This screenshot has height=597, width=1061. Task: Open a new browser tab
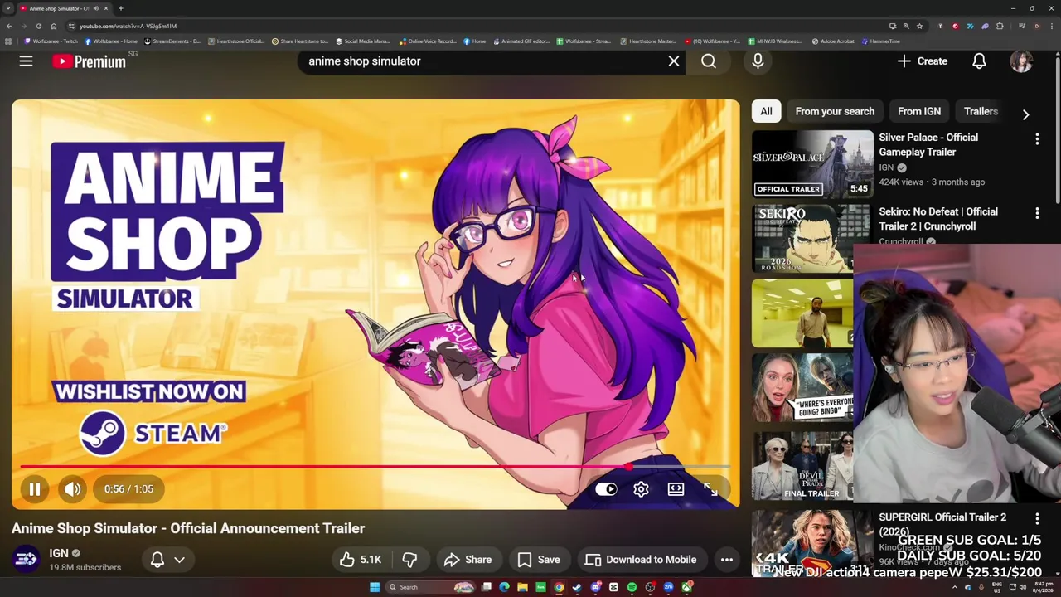point(121,8)
